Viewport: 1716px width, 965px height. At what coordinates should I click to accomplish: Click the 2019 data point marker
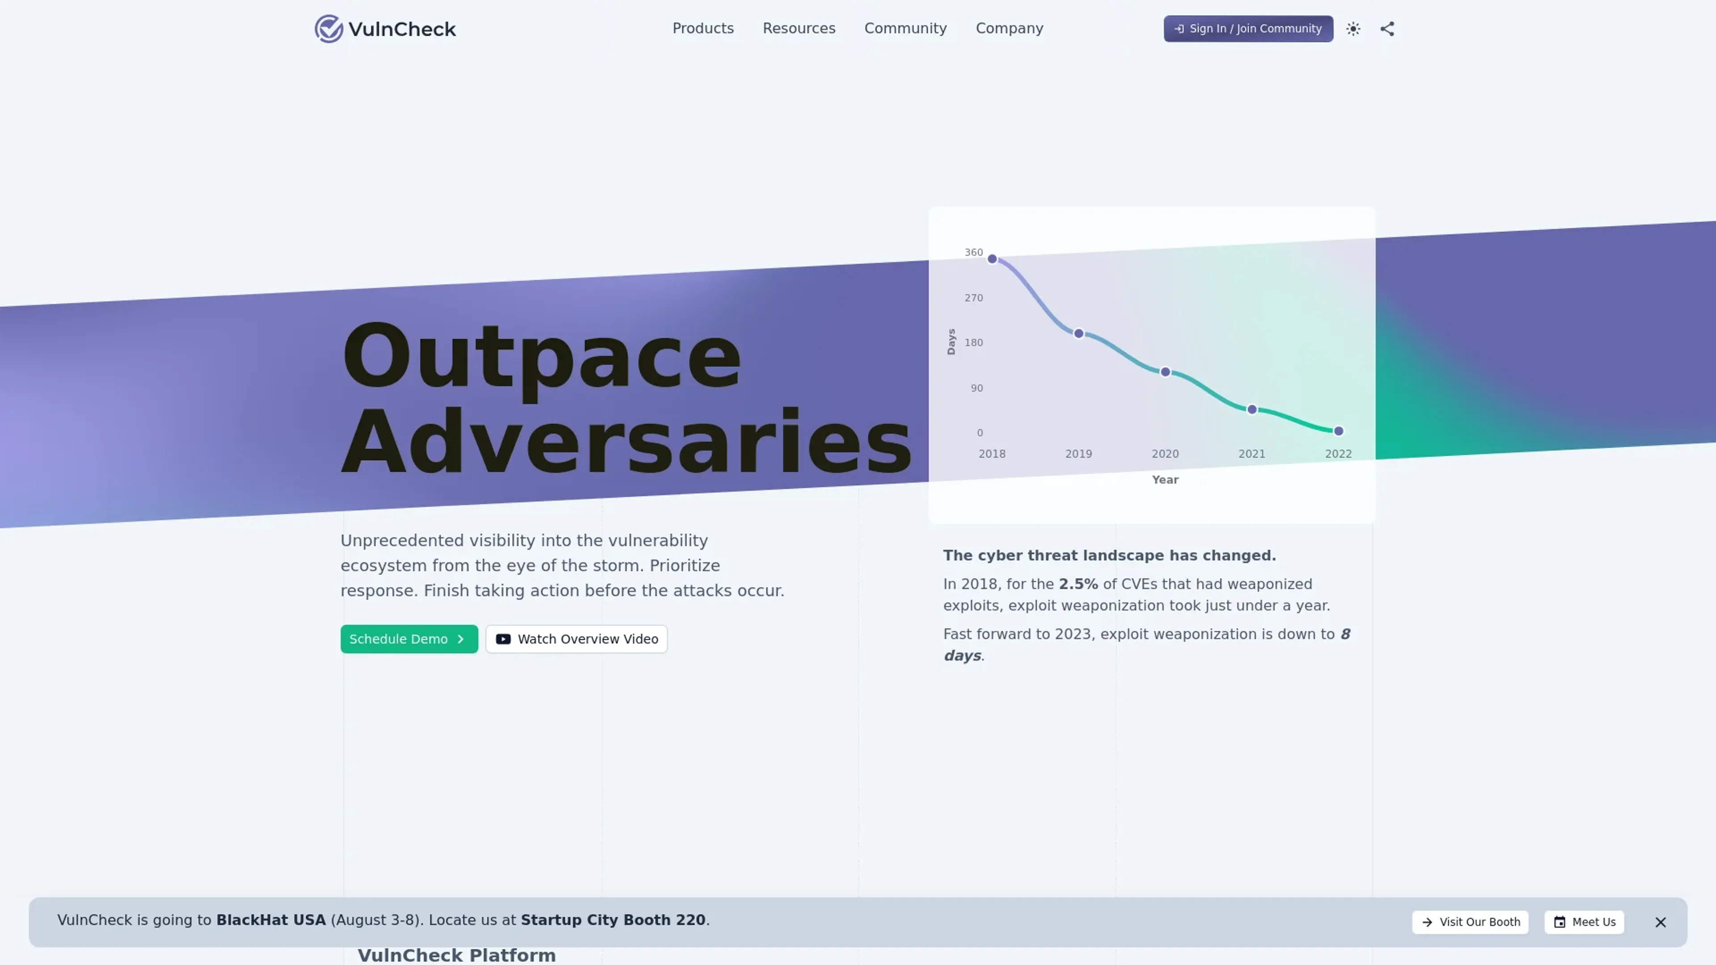tap(1078, 334)
